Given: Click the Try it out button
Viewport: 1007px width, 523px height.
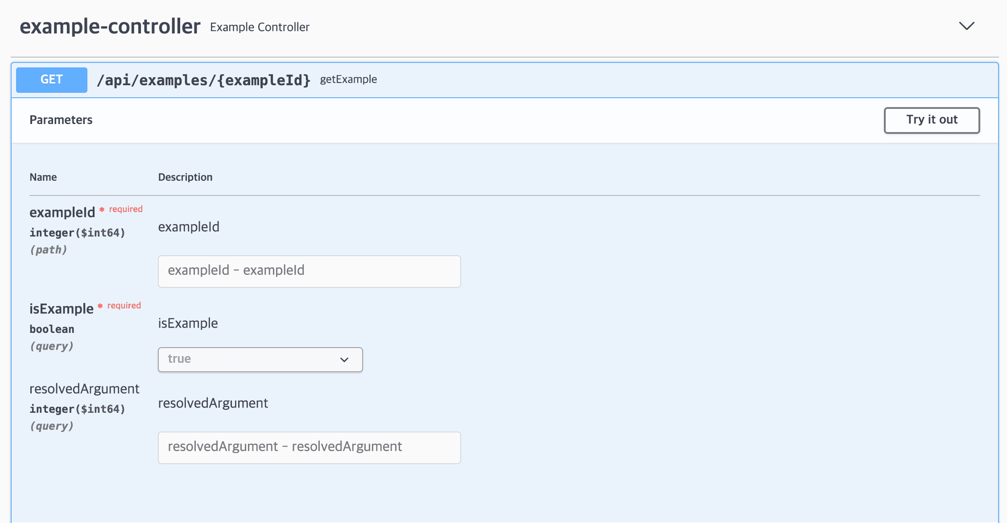Looking at the screenshot, I should pos(932,120).
